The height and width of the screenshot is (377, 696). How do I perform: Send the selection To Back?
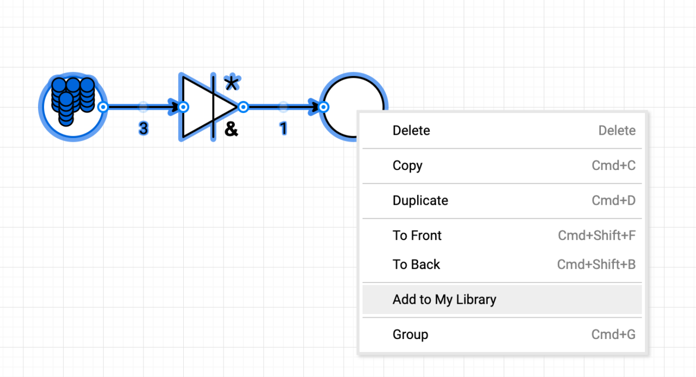[416, 265]
